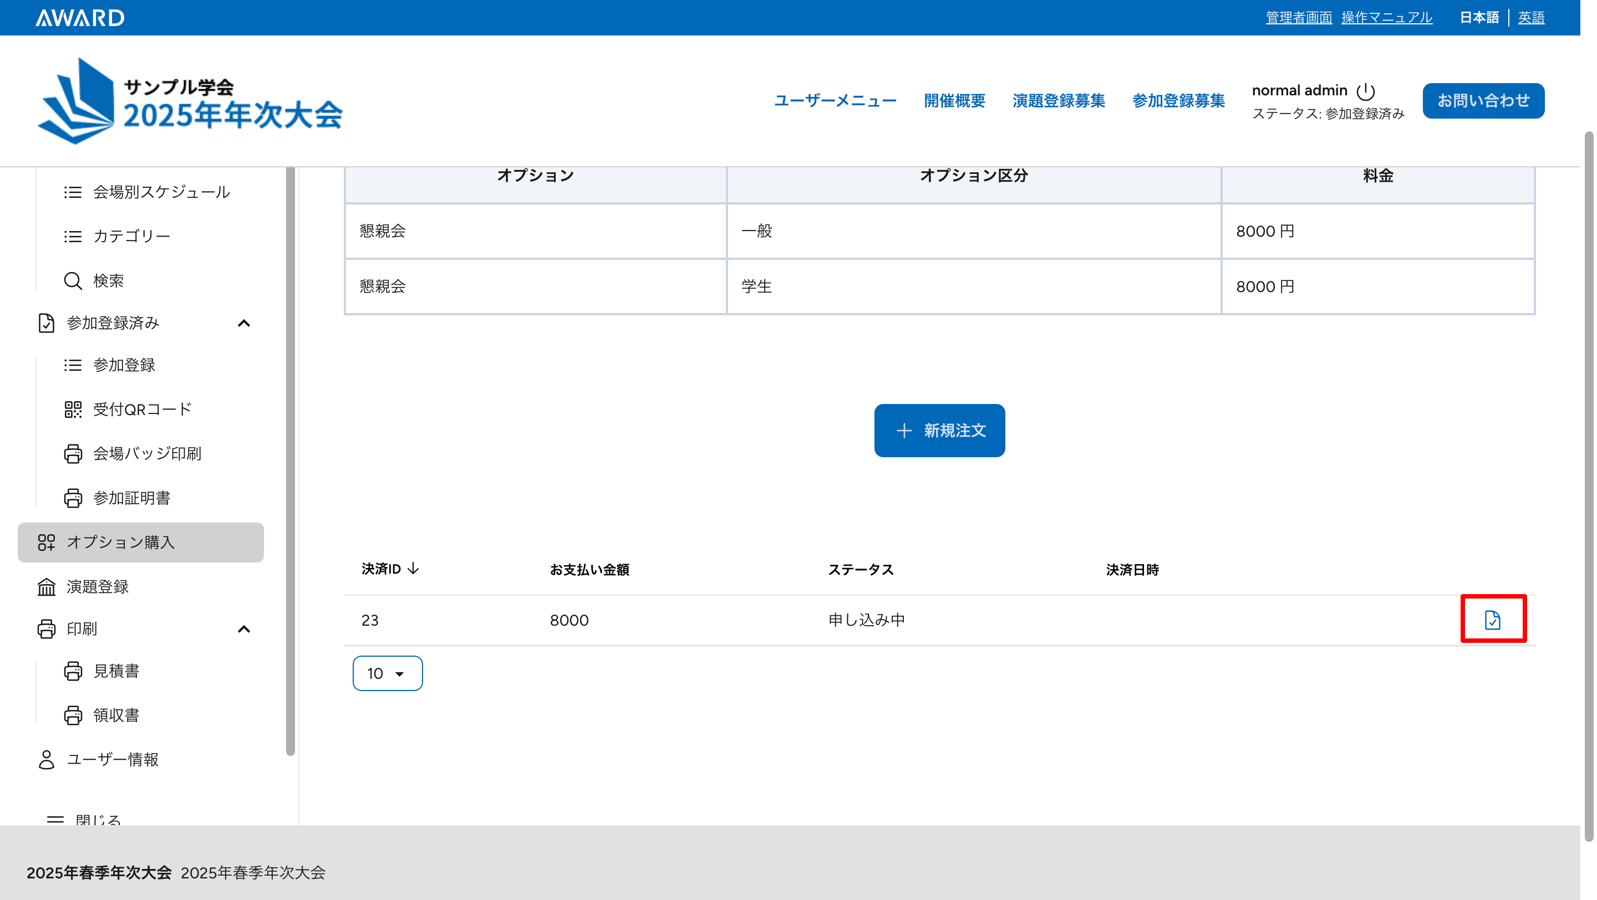Open 操作マニュアル link in header
The width and height of the screenshot is (1597, 900).
tap(1386, 17)
